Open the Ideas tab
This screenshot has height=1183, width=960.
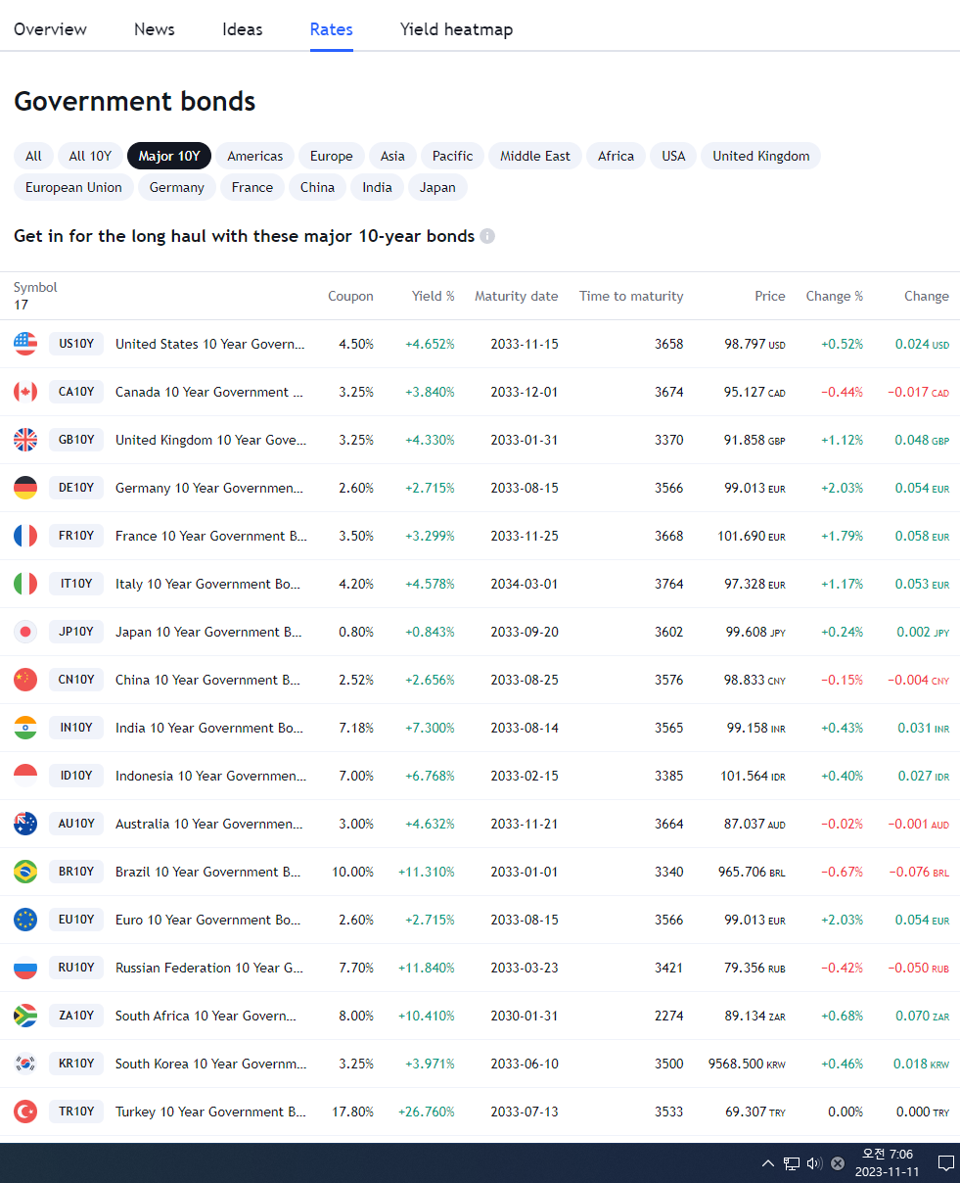tap(243, 29)
